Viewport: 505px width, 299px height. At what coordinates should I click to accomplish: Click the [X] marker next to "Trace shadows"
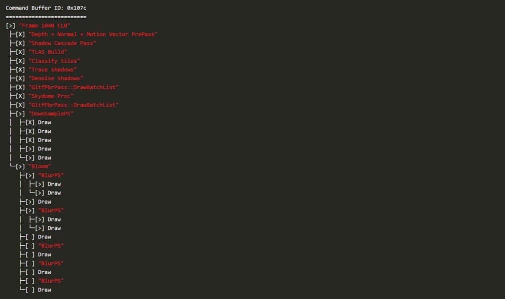pyautogui.click(x=20, y=70)
